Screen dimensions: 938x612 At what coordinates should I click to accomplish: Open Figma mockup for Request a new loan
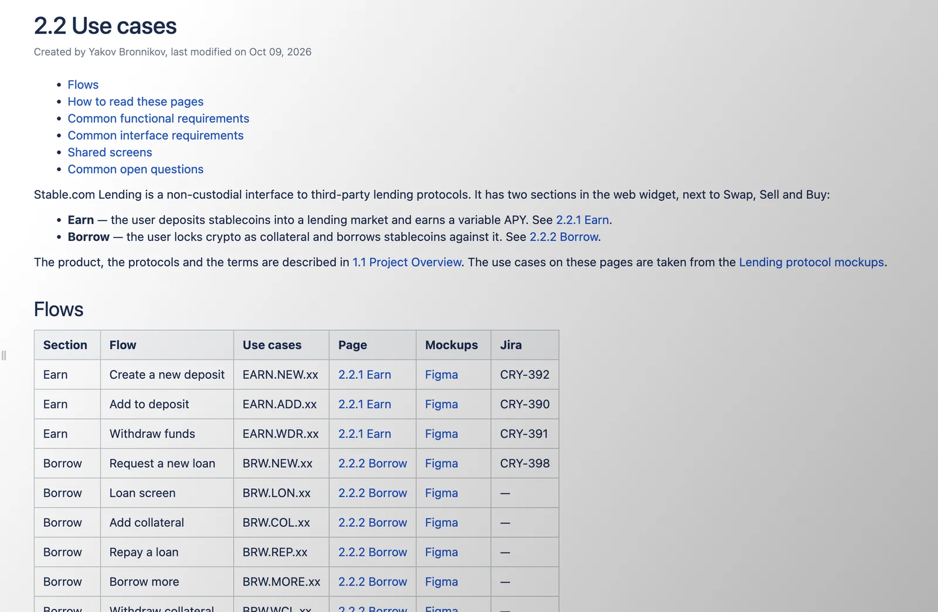click(441, 464)
